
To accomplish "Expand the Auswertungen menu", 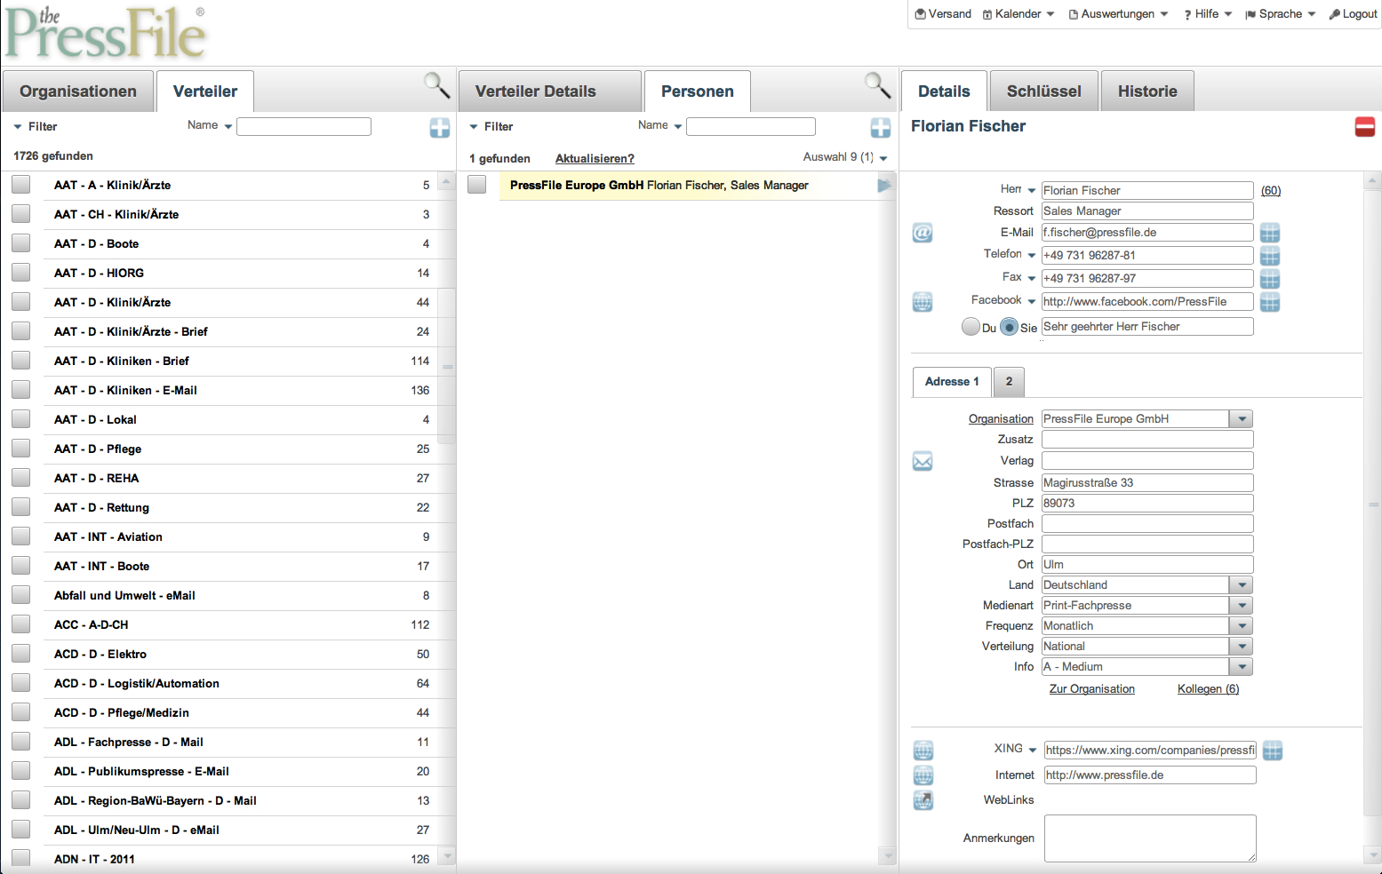I will [x=1118, y=14].
